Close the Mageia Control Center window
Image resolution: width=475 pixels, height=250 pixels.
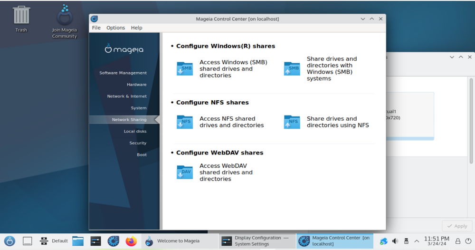point(381,19)
